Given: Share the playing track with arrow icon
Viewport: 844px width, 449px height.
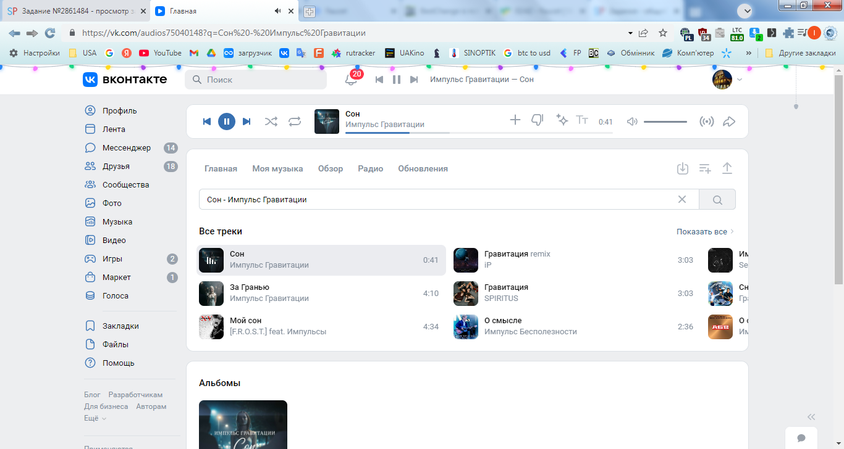Looking at the screenshot, I should [x=729, y=122].
